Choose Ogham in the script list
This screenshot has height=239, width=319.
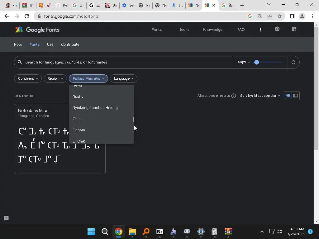(x=101, y=130)
